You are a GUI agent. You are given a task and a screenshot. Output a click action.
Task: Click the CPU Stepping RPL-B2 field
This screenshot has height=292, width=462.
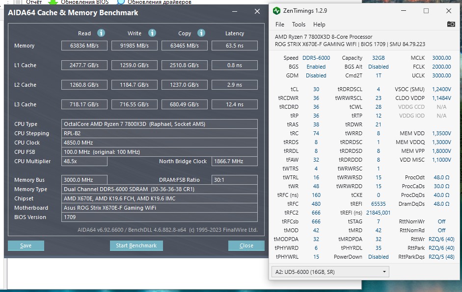[160, 133]
